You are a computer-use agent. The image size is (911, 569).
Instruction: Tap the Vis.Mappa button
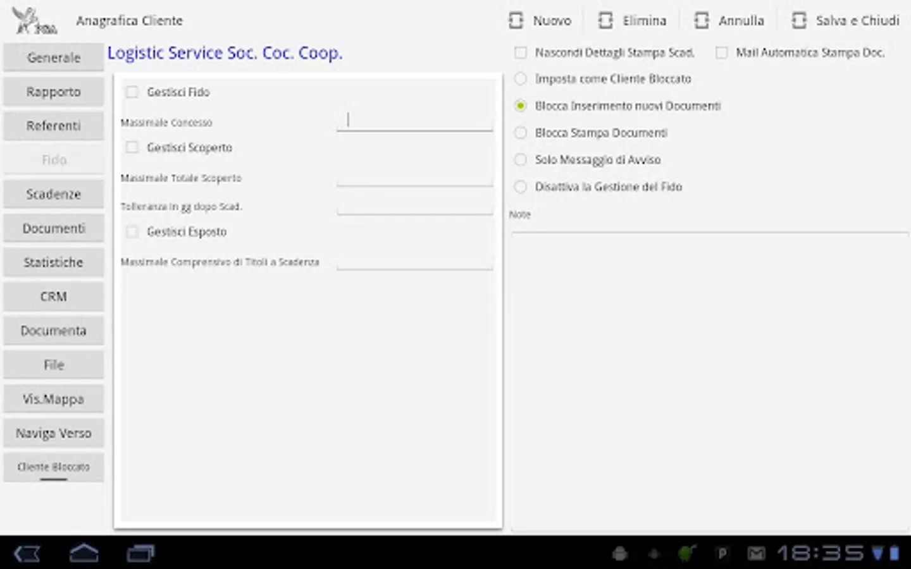click(54, 399)
